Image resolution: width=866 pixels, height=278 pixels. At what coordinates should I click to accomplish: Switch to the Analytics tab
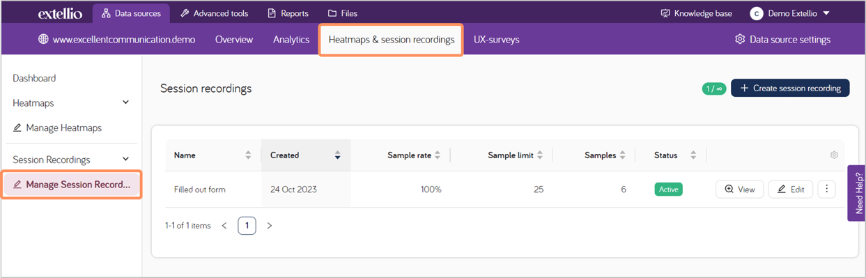pos(291,40)
